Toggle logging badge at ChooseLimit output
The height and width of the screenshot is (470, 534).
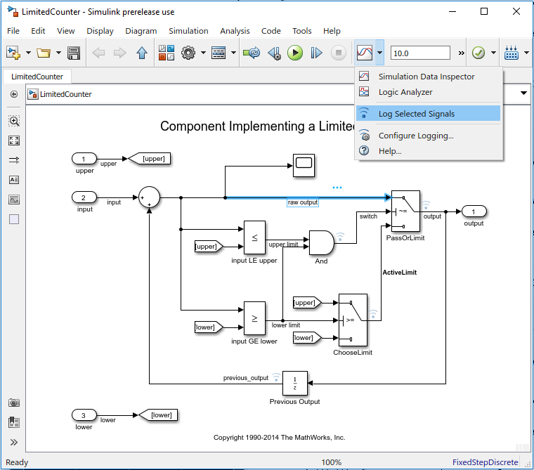click(x=373, y=314)
